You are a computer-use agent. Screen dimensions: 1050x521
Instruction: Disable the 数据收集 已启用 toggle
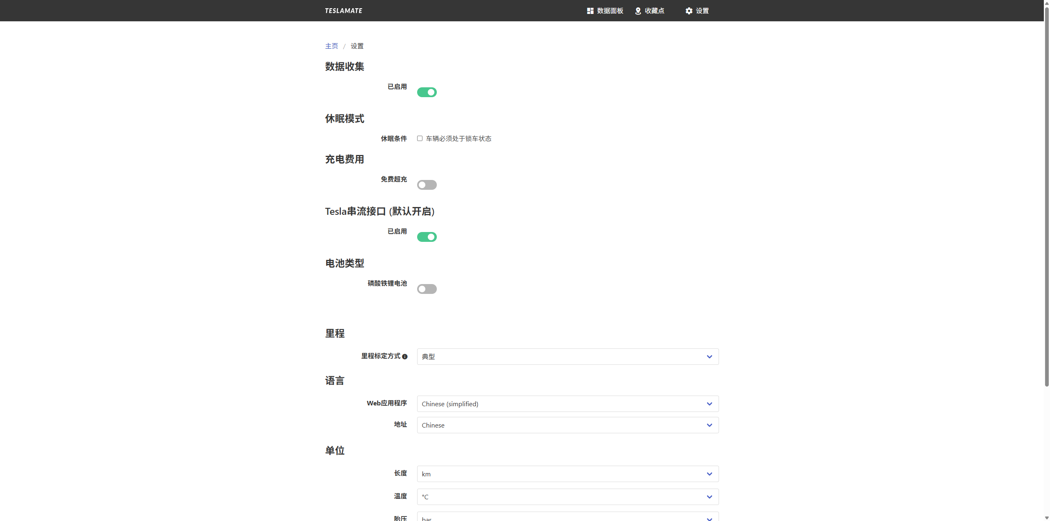pos(427,92)
